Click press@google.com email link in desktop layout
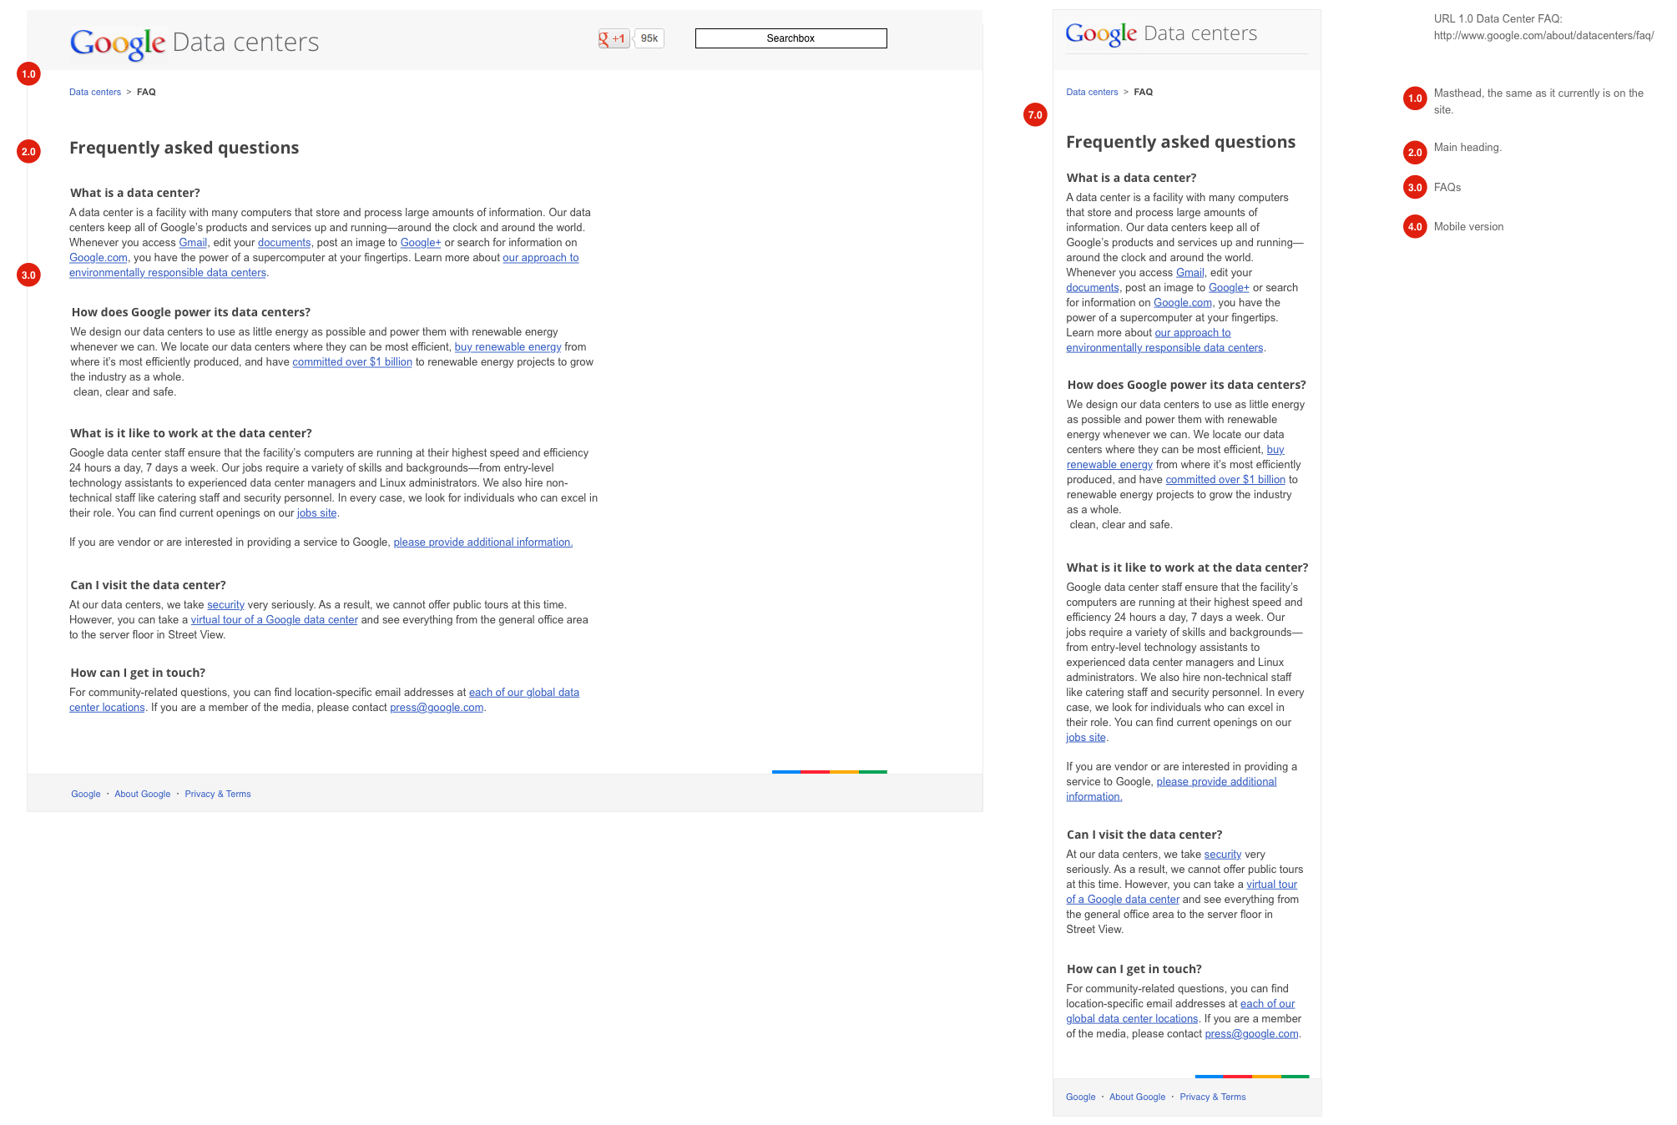This screenshot has width=1677, height=1125. [437, 708]
